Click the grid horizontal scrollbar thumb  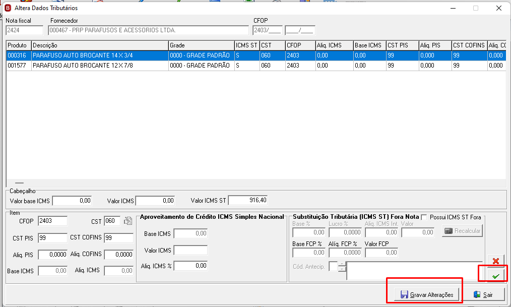pos(19,183)
